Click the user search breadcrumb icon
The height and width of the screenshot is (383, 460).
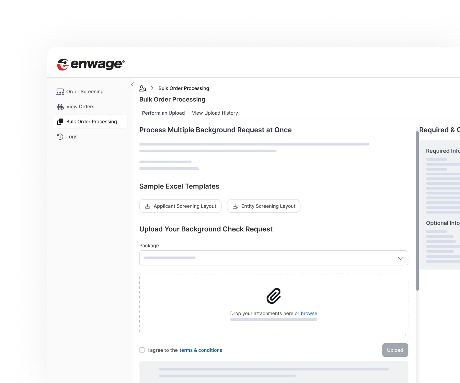[x=143, y=88]
